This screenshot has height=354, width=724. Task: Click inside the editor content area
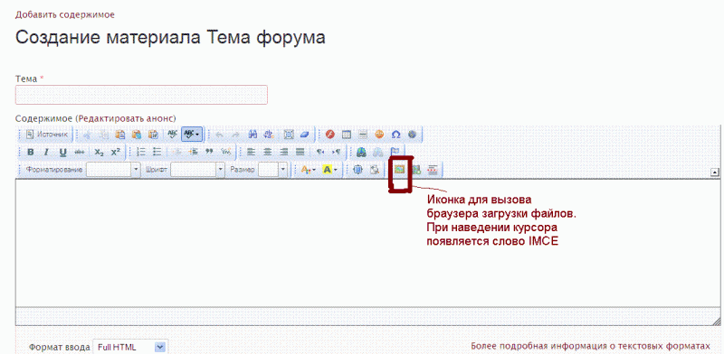(x=368, y=243)
